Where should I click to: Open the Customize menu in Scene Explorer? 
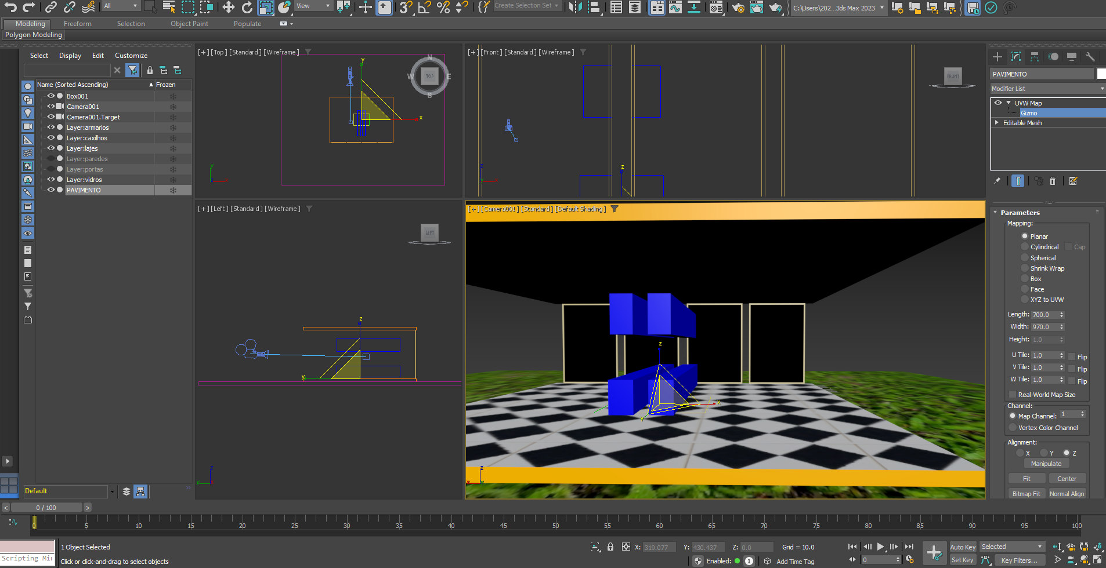(x=131, y=56)
